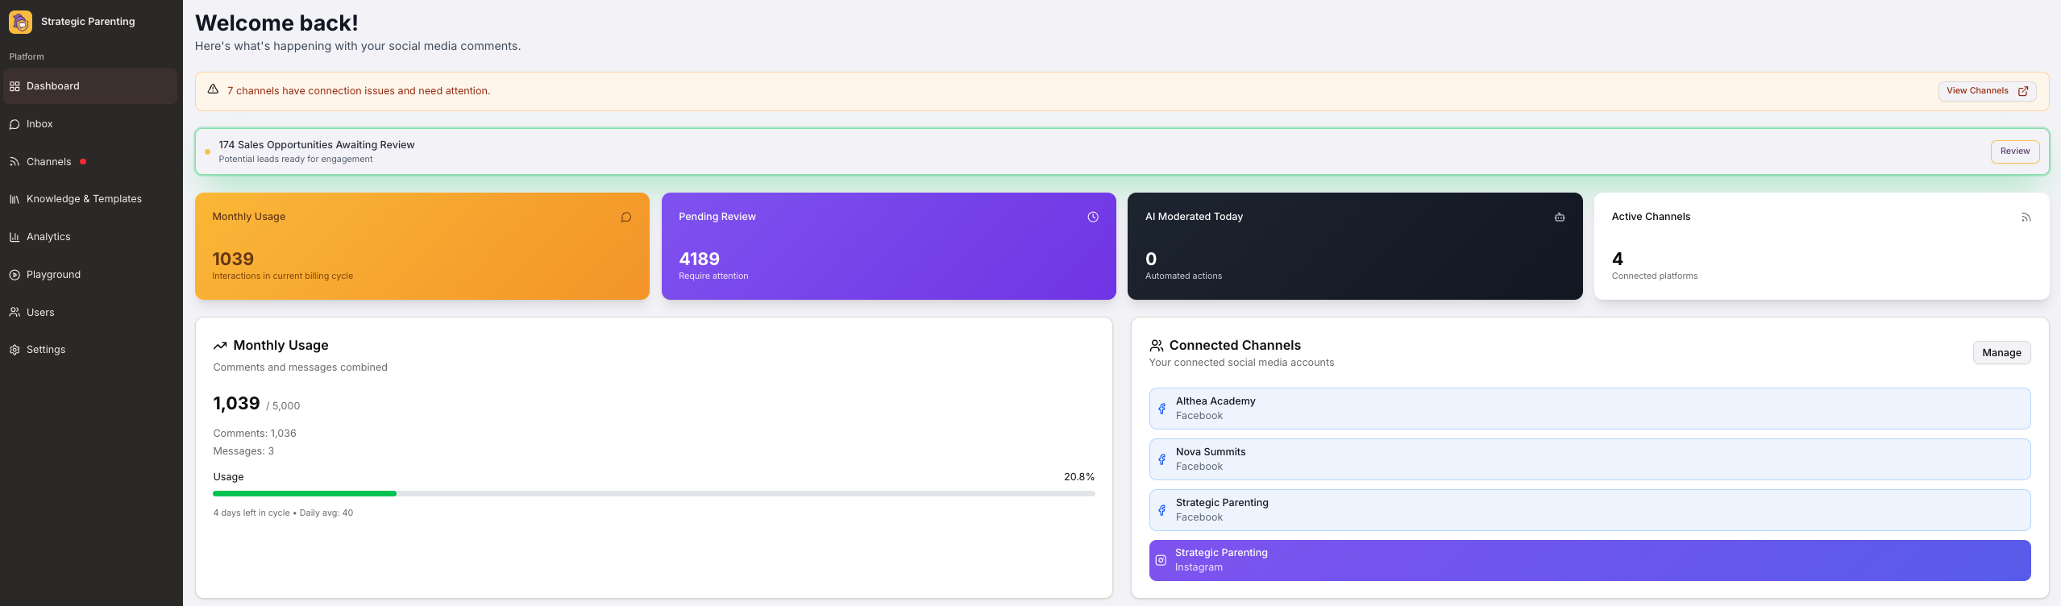Image resolution: width=2061 pixels, height=606 pixels.
Task: Click the red notification dot beside Channels
Action: pos(83,162)
